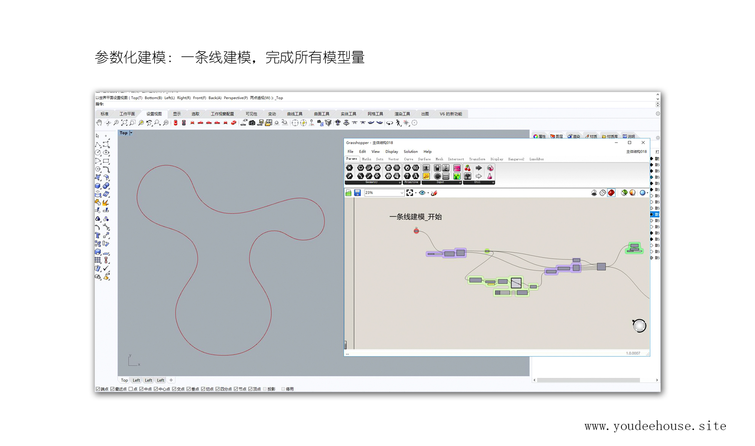Toggle the 垂点 osnap checkbox

pos(188,389)
